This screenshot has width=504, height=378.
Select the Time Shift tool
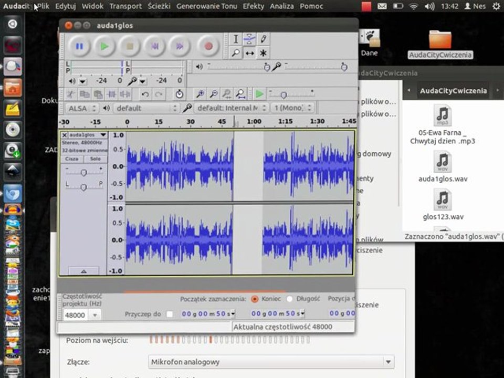click(x=249, y=53)
